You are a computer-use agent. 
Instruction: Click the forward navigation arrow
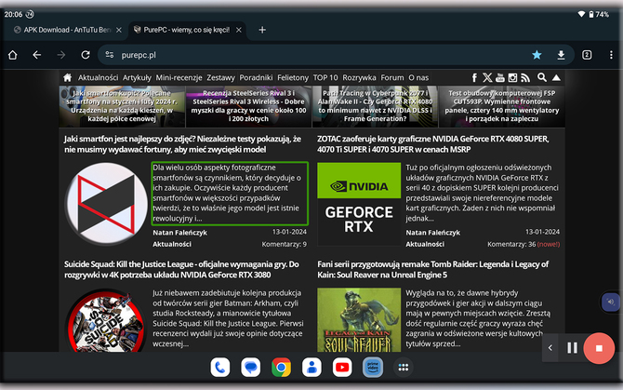pos(61,55)
